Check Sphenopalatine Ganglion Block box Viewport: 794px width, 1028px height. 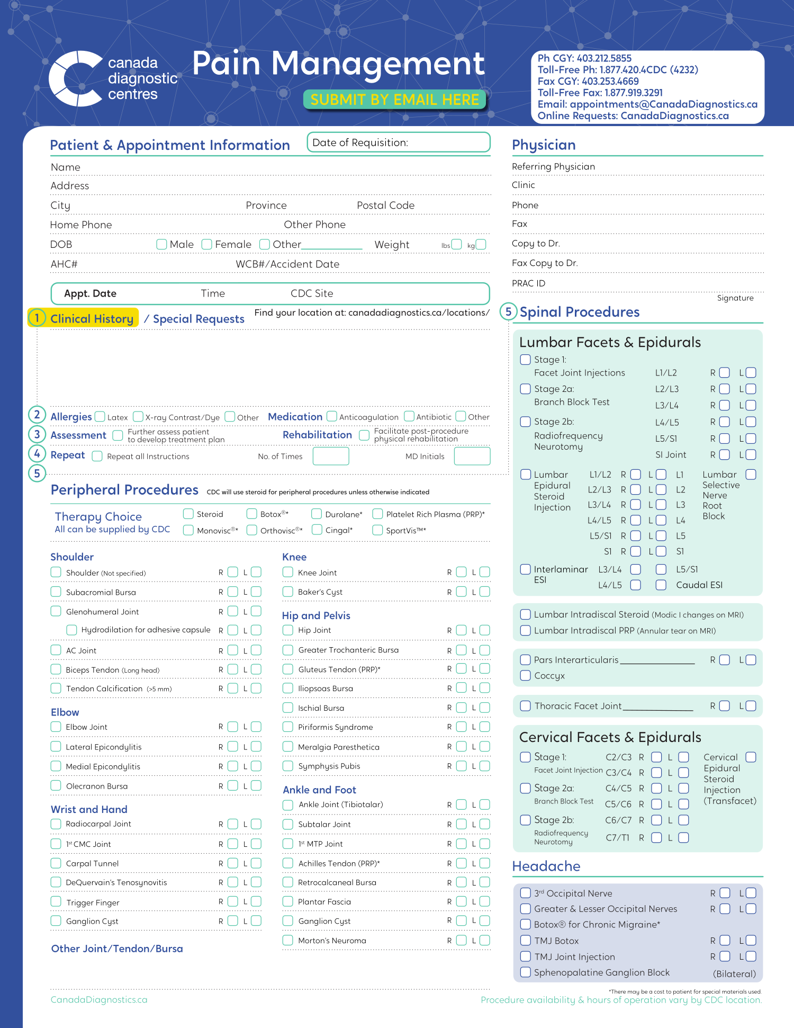tap(525, 972)
